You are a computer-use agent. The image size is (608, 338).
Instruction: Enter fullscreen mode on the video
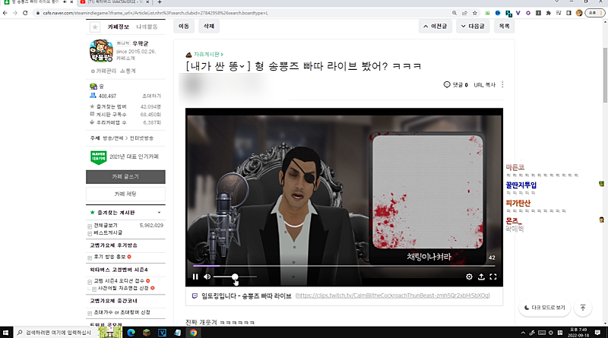tap(493, 277)
